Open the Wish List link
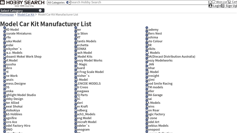Screen dimensions: 237x133 (220, 2)
